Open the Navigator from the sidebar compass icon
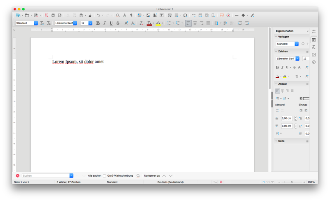Viewport: 330px width, 201px height. [314, 62]
